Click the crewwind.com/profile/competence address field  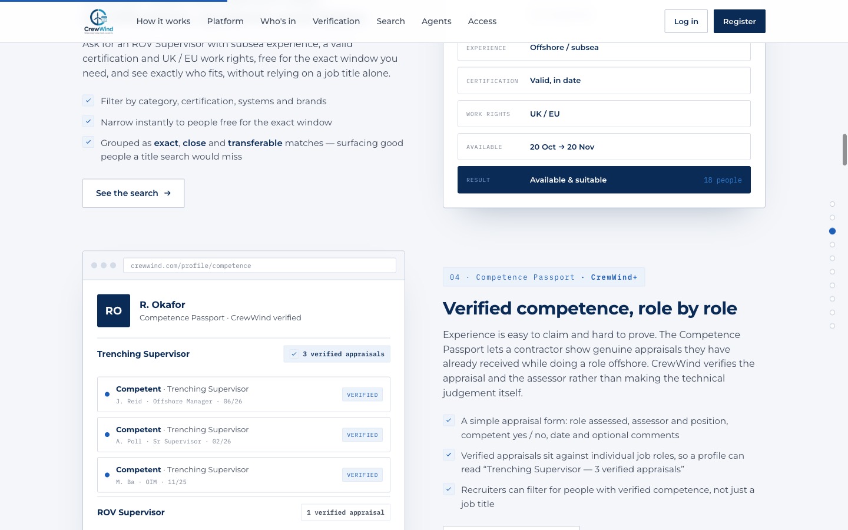coord(260,266)
